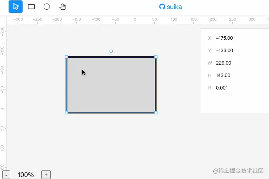The width and height of the screenshot is (269, 179).
Task: Zoom out with the minus button
Action: pyautogui.click(x=6, y=175)
